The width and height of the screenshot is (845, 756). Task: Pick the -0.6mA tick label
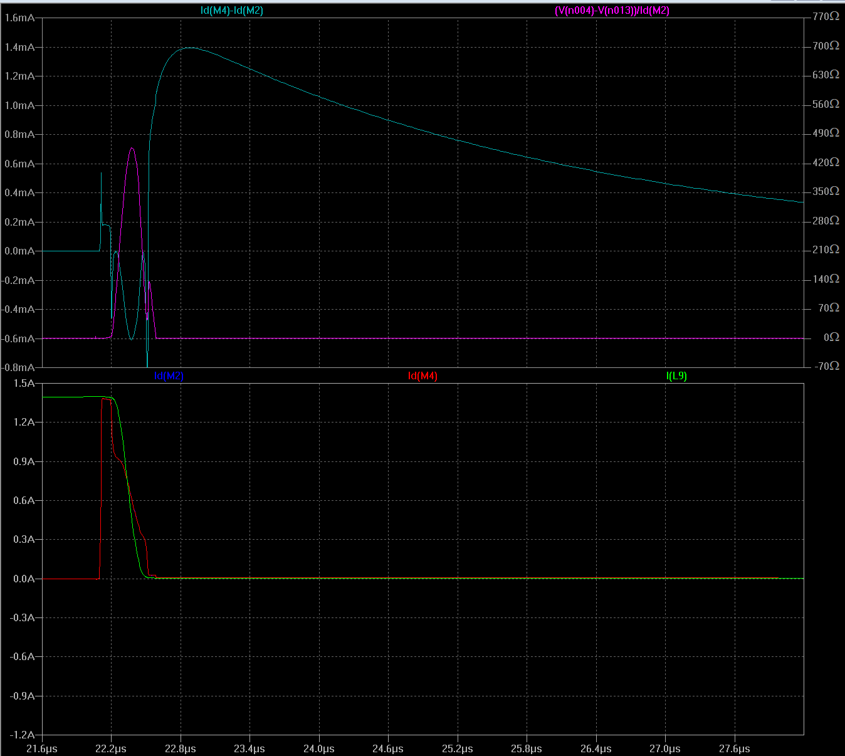coord(18,339)
